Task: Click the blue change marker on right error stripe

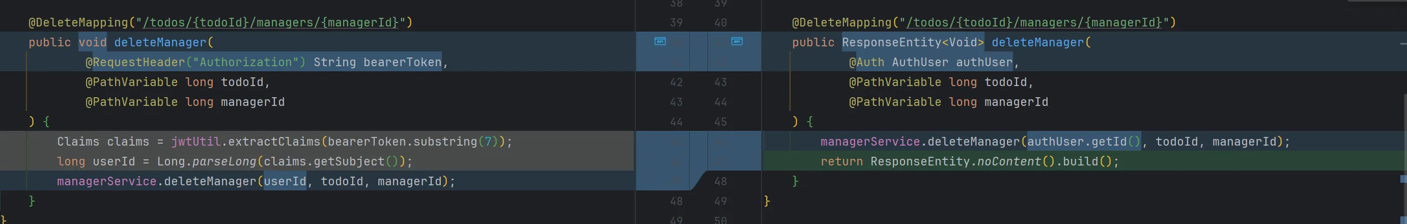Action: [x=1402, y=179]
